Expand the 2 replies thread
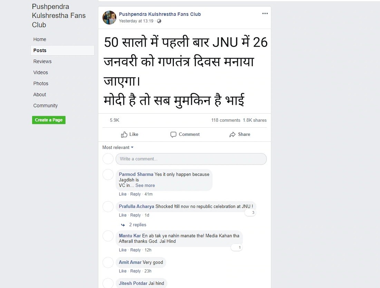The image size is (380, 288). (x=137, y=225)
